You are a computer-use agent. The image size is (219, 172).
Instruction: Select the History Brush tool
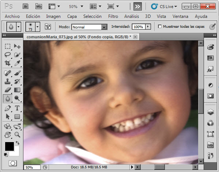coord(17,81)
